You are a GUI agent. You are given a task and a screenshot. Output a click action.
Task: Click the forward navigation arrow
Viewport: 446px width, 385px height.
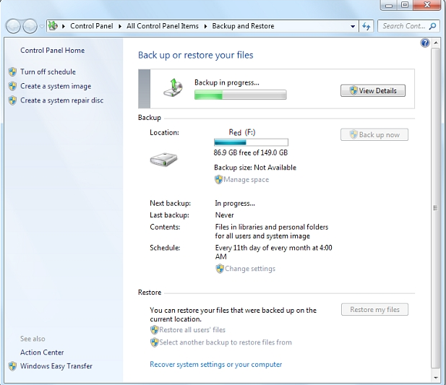click(30, 26)
